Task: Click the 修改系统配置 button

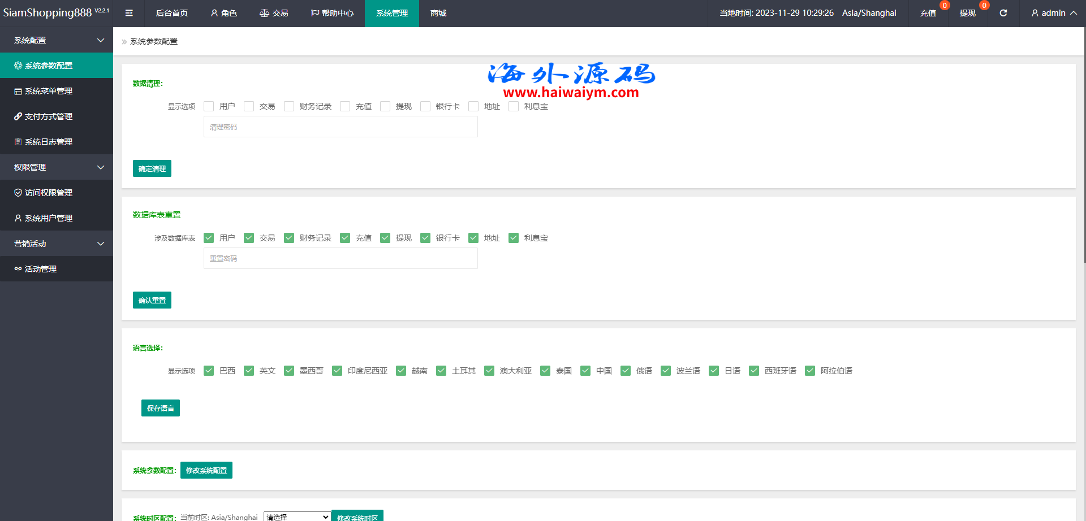Action: [x=206, y=470]
